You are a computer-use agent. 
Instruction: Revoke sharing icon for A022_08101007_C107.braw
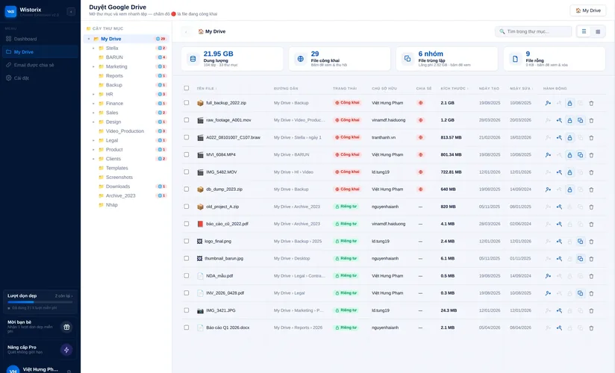559,138
